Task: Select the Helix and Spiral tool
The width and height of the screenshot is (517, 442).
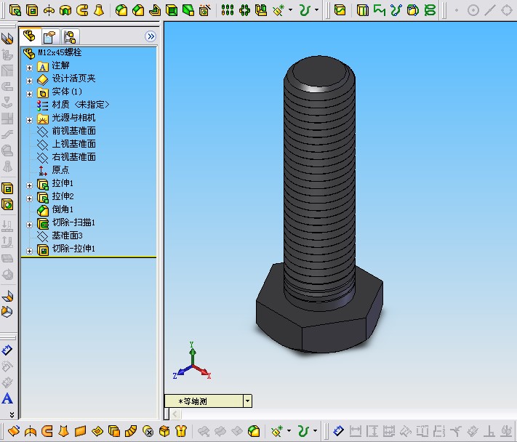Action: point(430,10)
